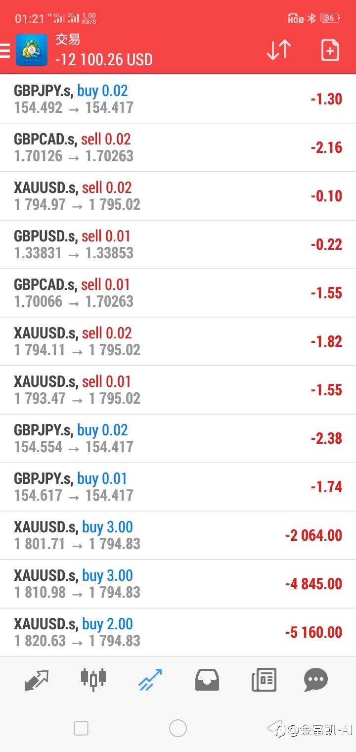Screen dimensions: 356x752
Task: Open the History inbox tray icon
Action: coord(207,680)
